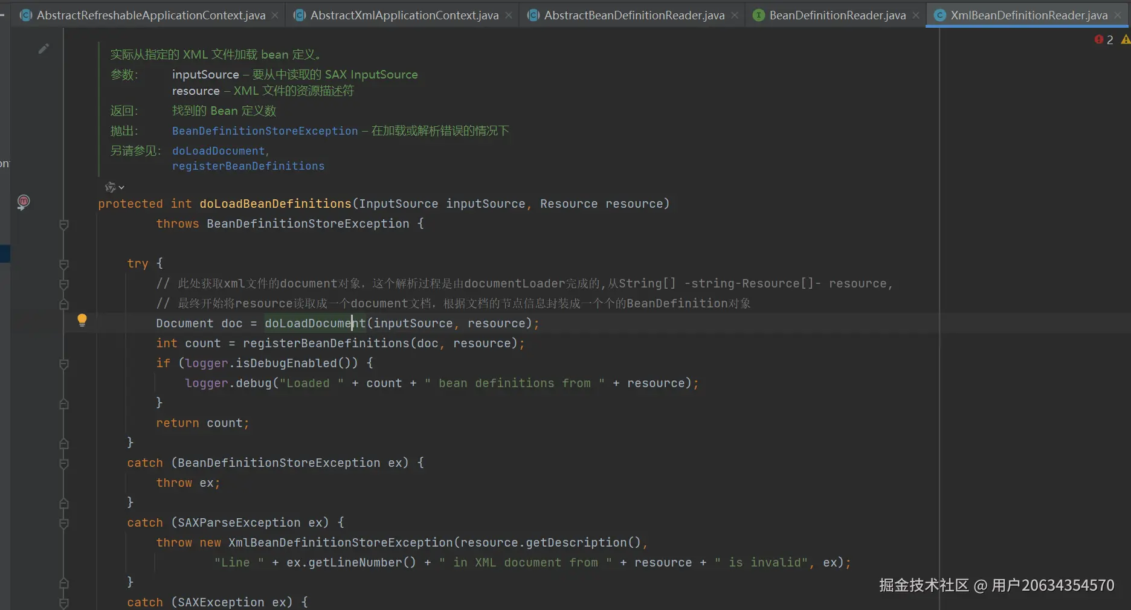Click the red error indicator showing 2
The image size is (1131, 610).
(x=1104, y=39)
